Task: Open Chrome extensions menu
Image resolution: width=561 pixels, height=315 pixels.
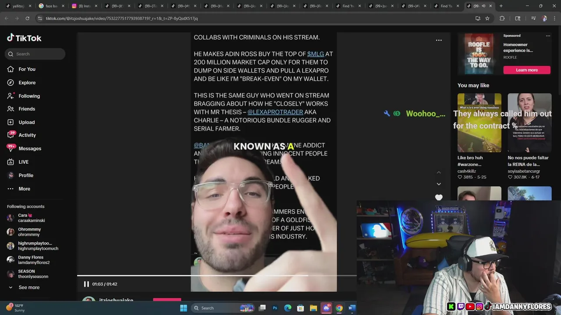Action: point(502,18)
